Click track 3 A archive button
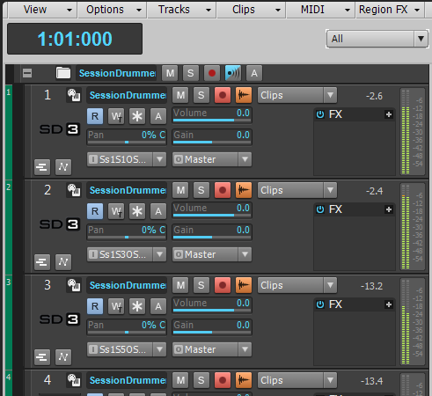The width and height of the screenshot is (432, 396). pos(158,306)
